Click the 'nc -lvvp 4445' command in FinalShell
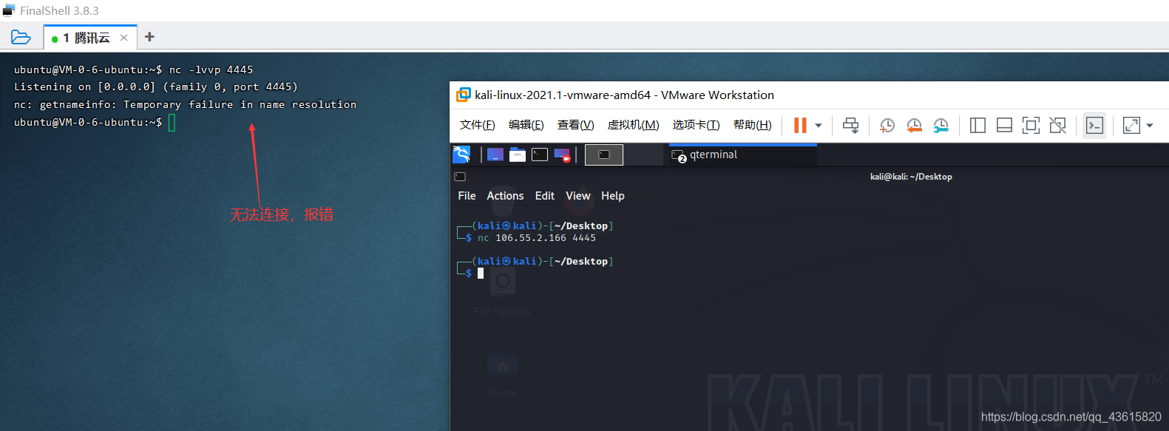Screen dimensions: 1169x431 click(x=211, y=69)
